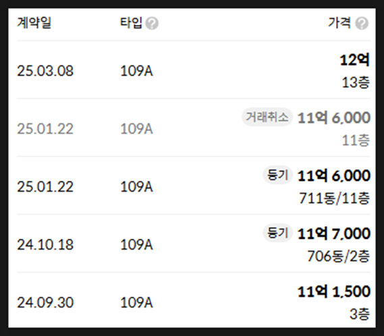
Task: Select the 25.03.08 contract date
Action: tap(45, 71)
